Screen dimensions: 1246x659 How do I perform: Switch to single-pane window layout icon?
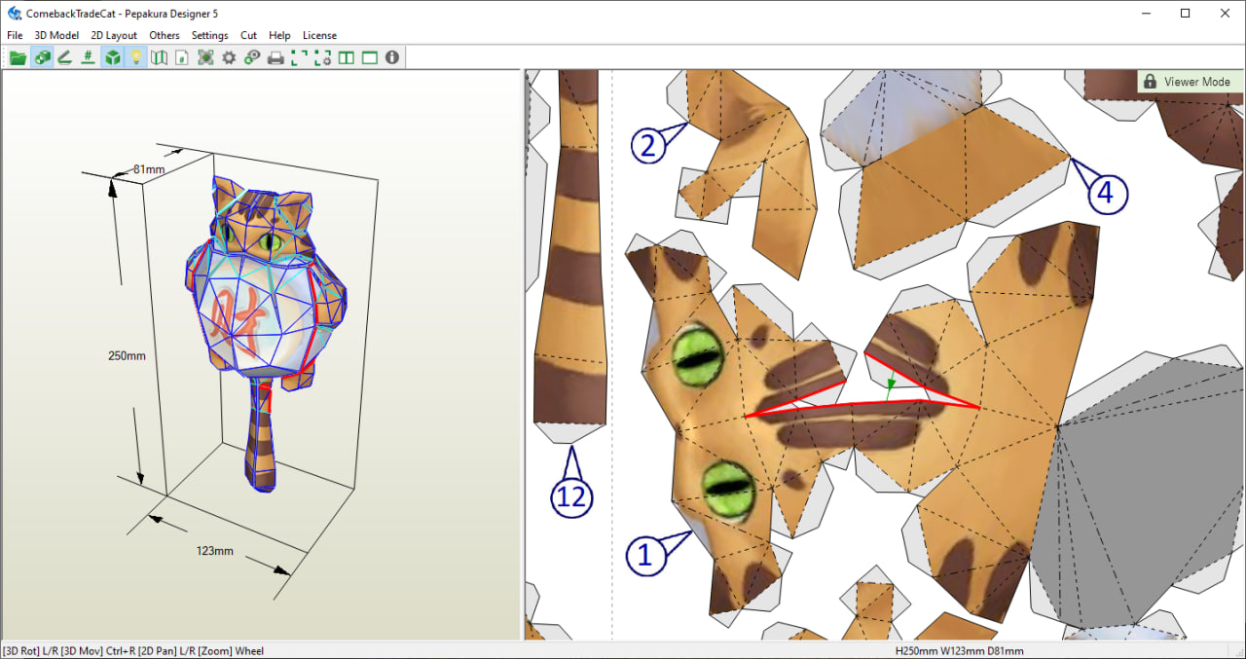click(369, 57)
